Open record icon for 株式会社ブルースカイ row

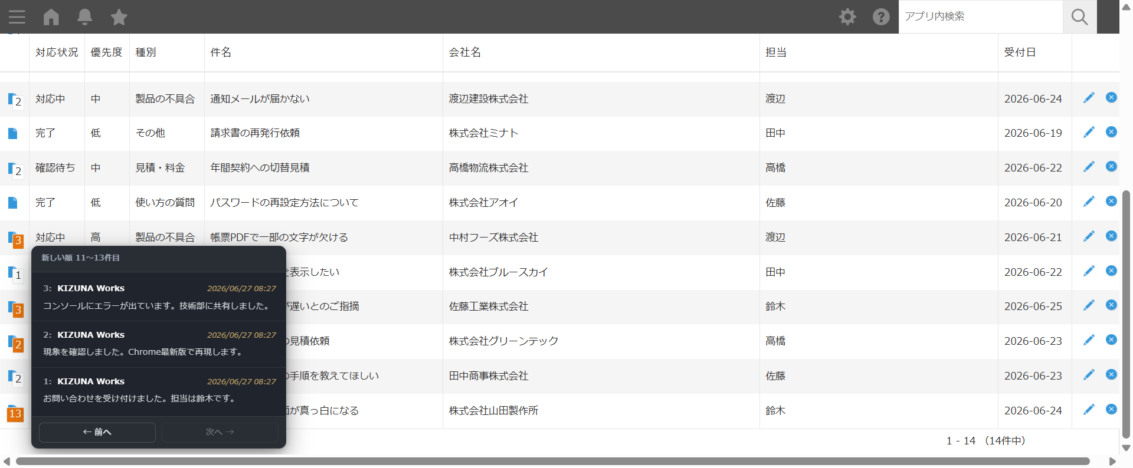tap(15, 273)
